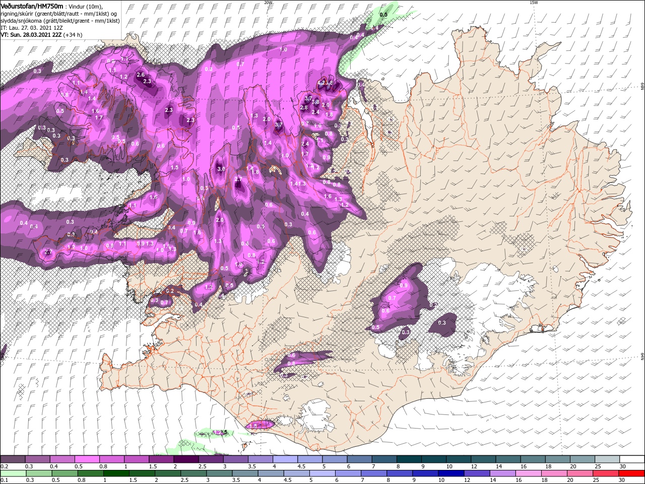
Task: Click the 3.0 precipitation value on map
Action: click(221, 169)
